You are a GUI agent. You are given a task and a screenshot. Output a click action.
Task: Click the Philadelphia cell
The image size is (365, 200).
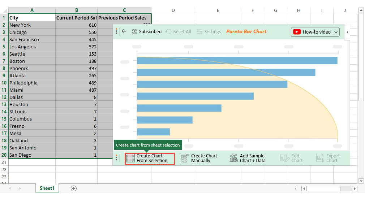click(x=32, y=83)
